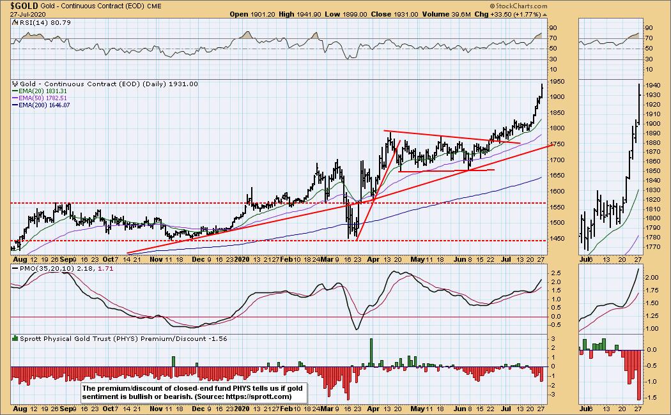Click the green EMA(20) legend line marker

(x=15, y=91)
